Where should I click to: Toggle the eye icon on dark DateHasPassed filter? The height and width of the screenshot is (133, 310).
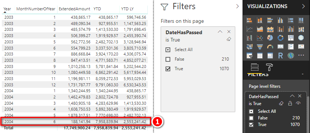click(299, 103)
